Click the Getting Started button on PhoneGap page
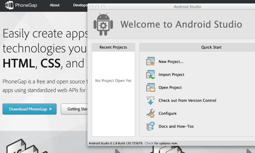255x153 pixels. coord(74,109)
